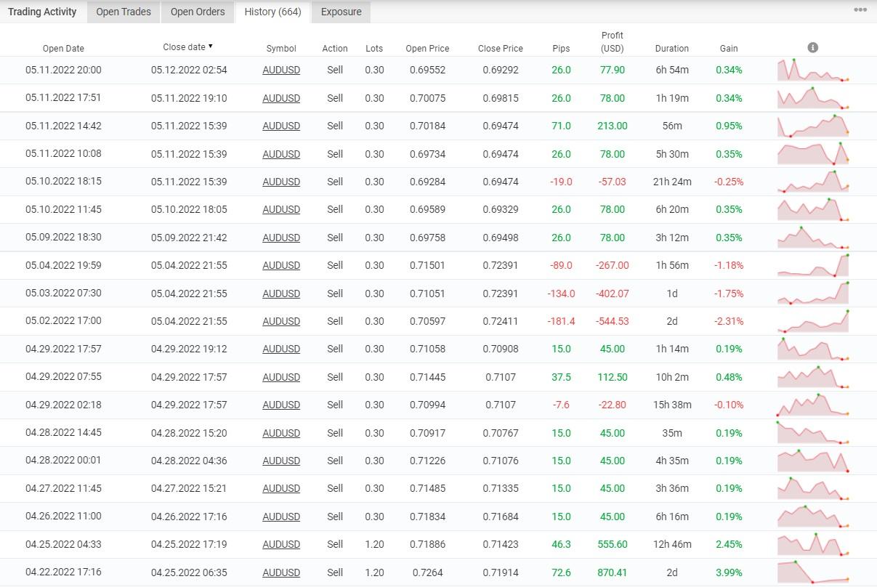Screen dimensions: 877x587
Task: Click the open price 0.7264
Action: tap(427, 572)
